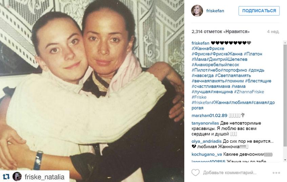Open hashtag #ЖаннаФриске
The height and width of the screenshot is (182, 287).
tap(208, 49)
